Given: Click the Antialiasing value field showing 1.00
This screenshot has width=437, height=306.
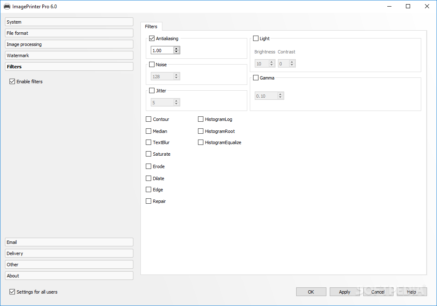Looking at the screenshot, I should [162, 50].
